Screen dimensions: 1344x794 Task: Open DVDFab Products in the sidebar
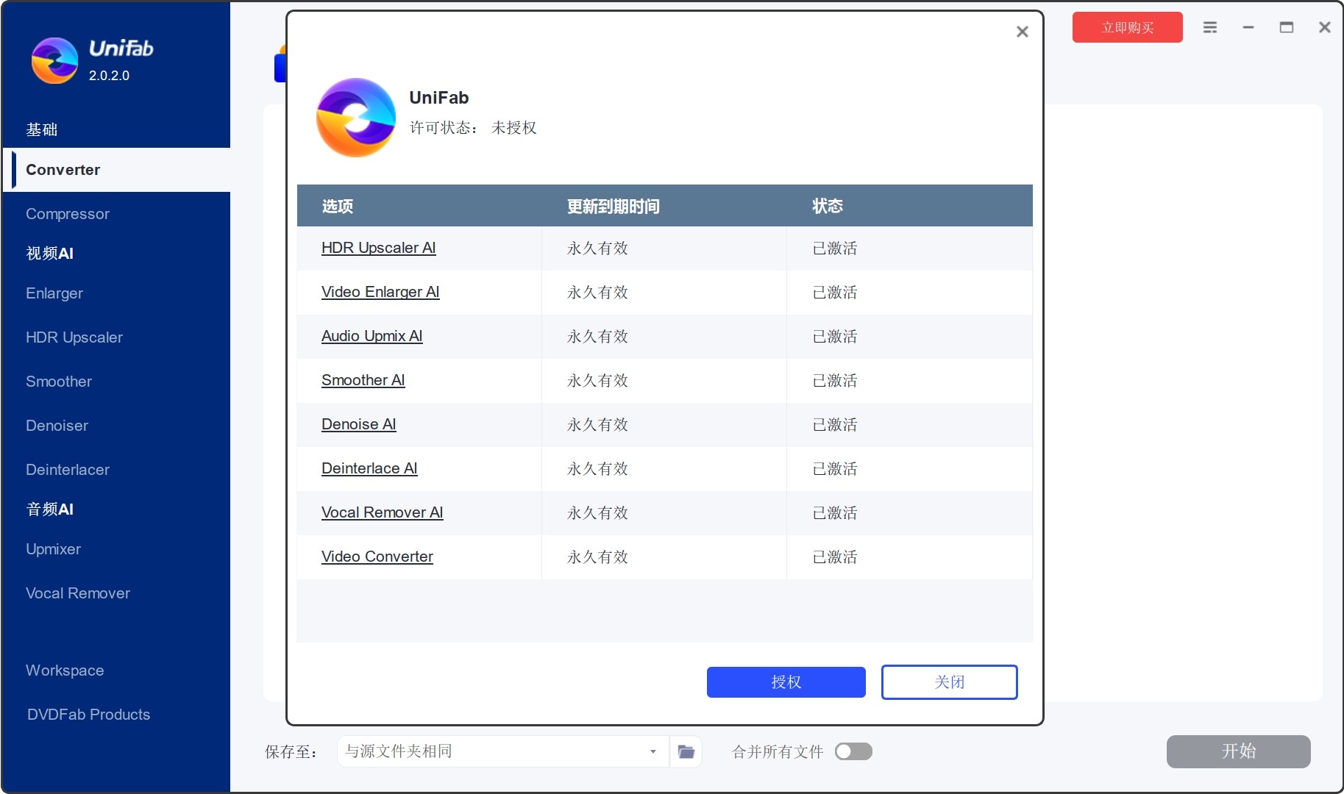point(116,715)
